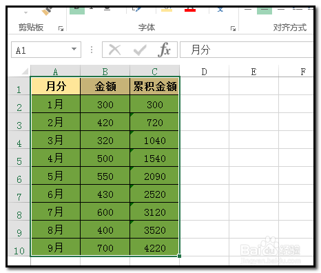Image resolution: width=321 pixels, height=273 pixels.
Task: Select row 5 header
Action: pyautogui.click(x=19, y=158)
